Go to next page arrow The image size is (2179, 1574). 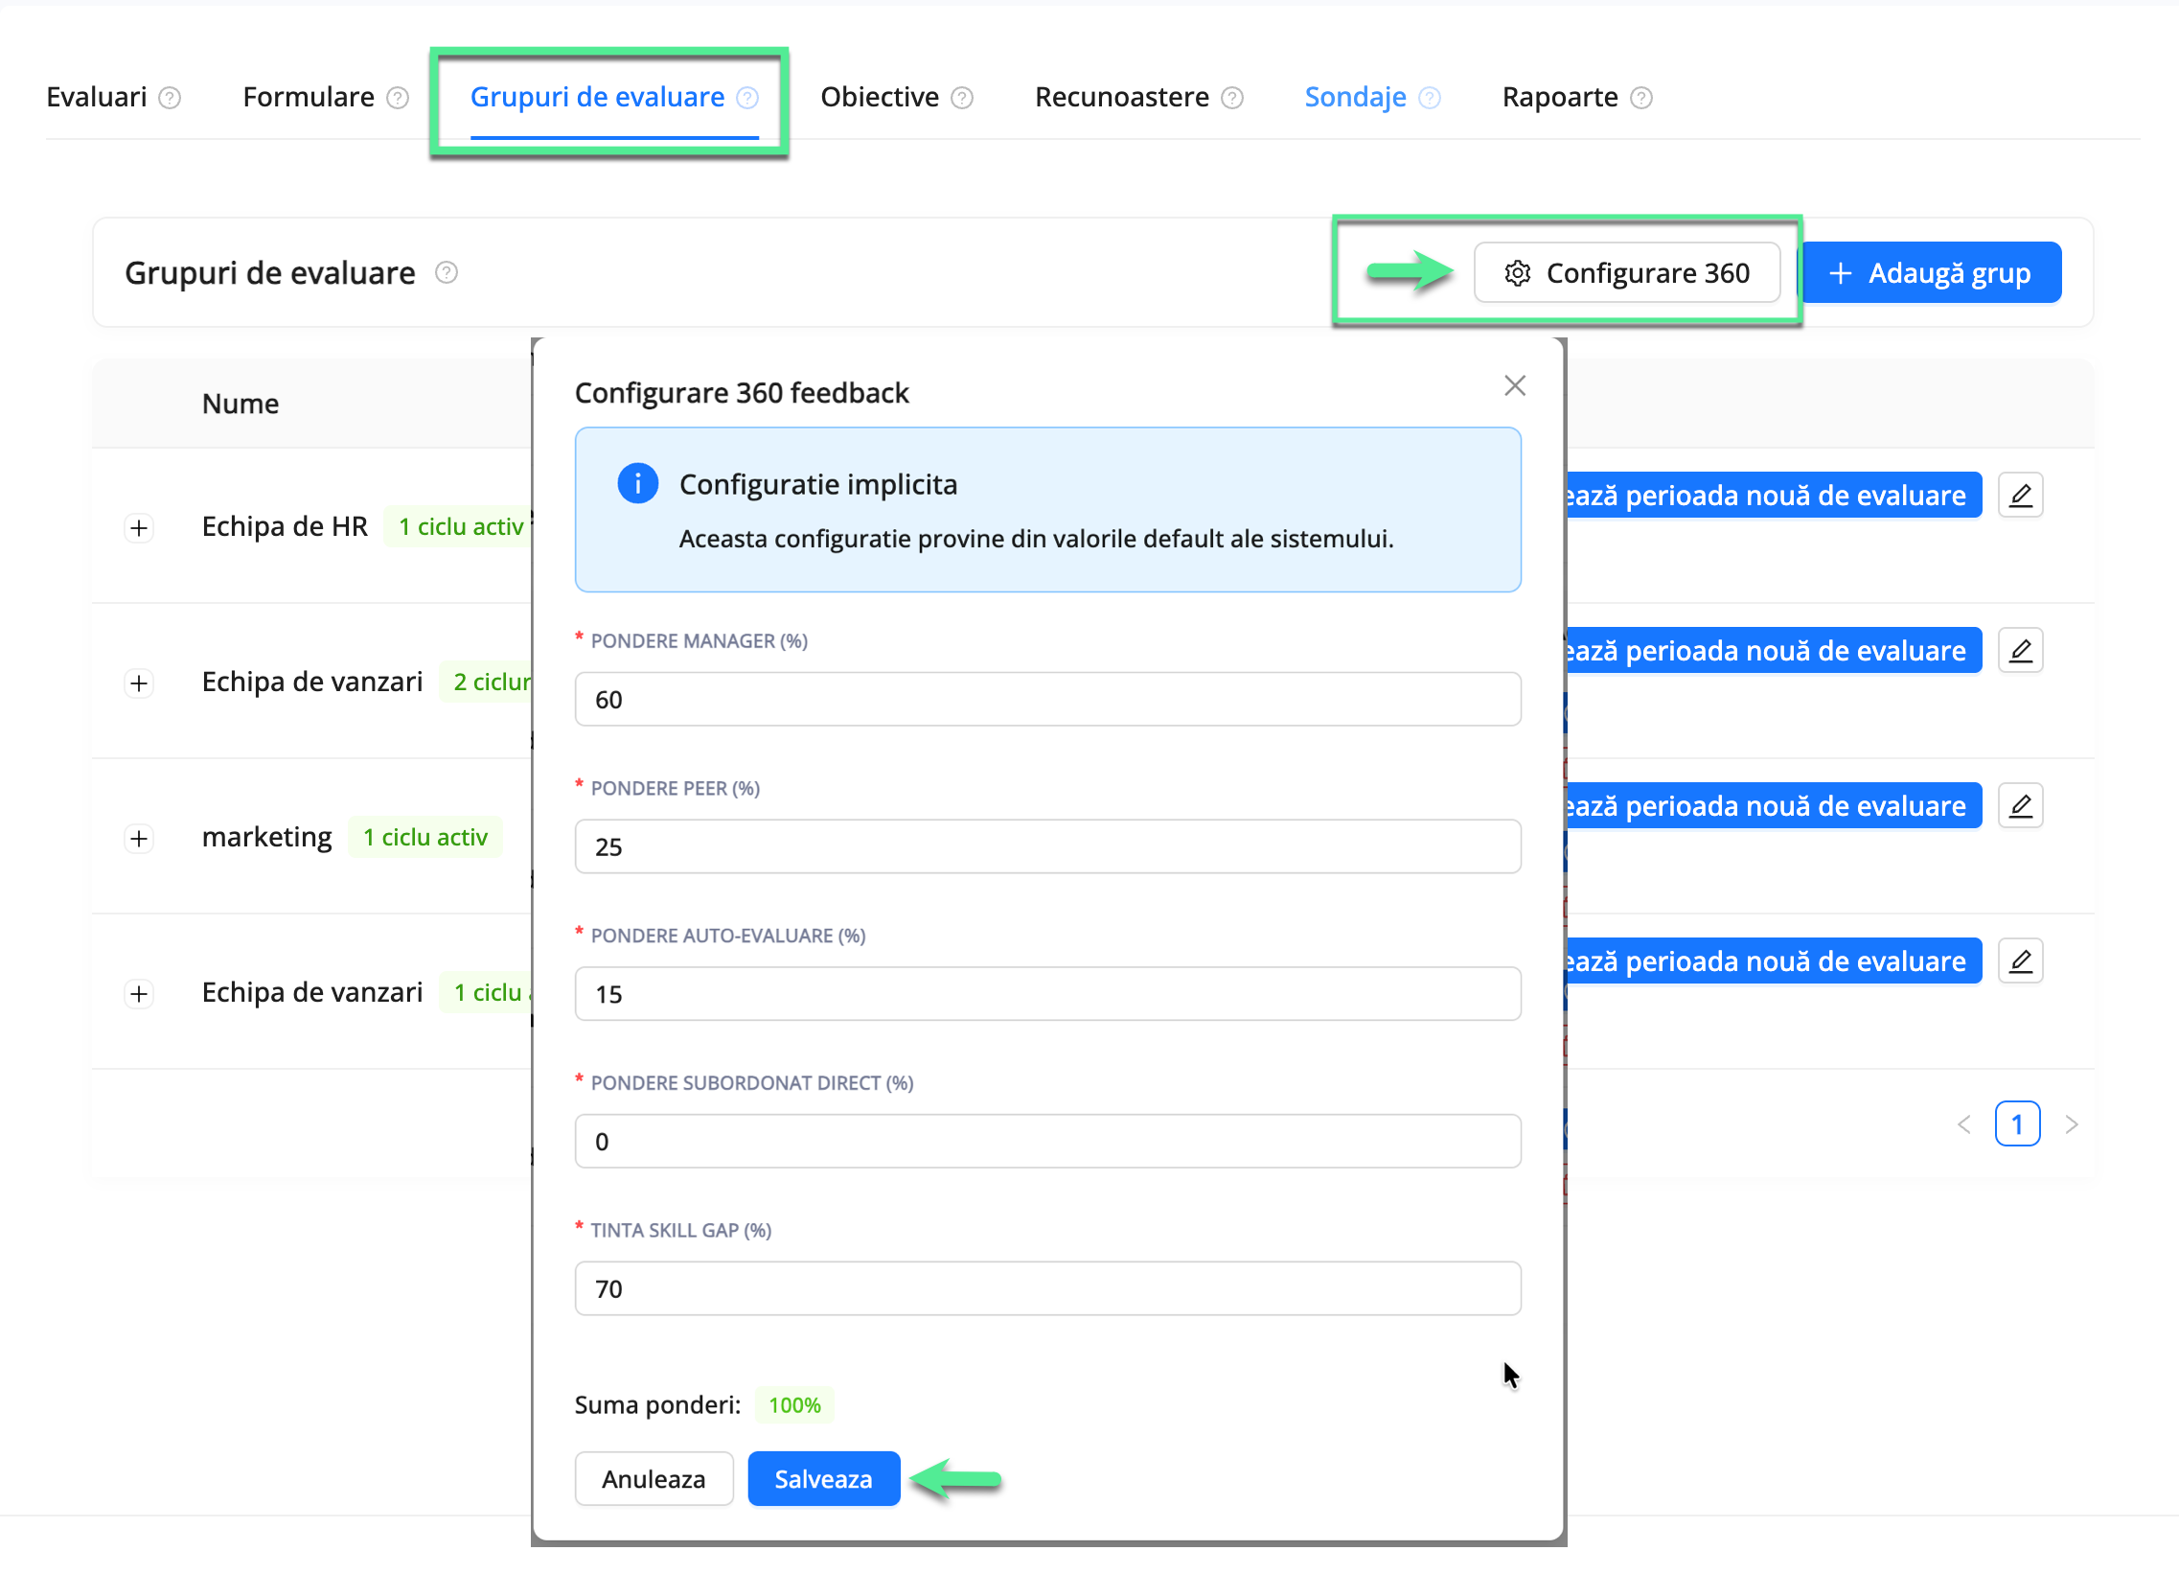(x=2072, y=1124)
